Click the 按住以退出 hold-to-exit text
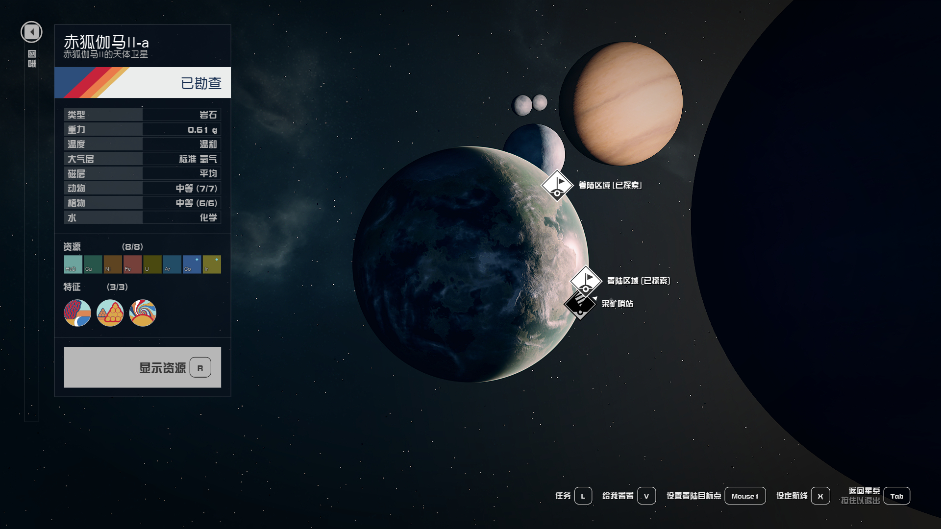941x529 pixels. pyautogui.click(x=861, y=501)
